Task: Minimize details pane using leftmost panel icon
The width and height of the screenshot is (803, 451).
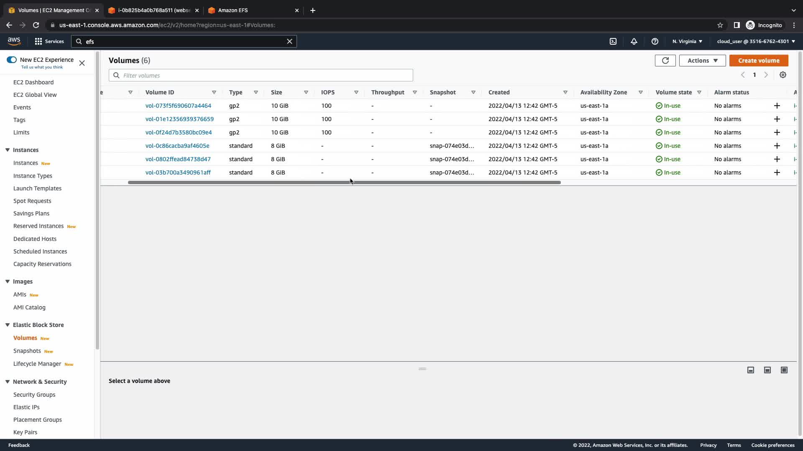Action: tap(751, 370)
